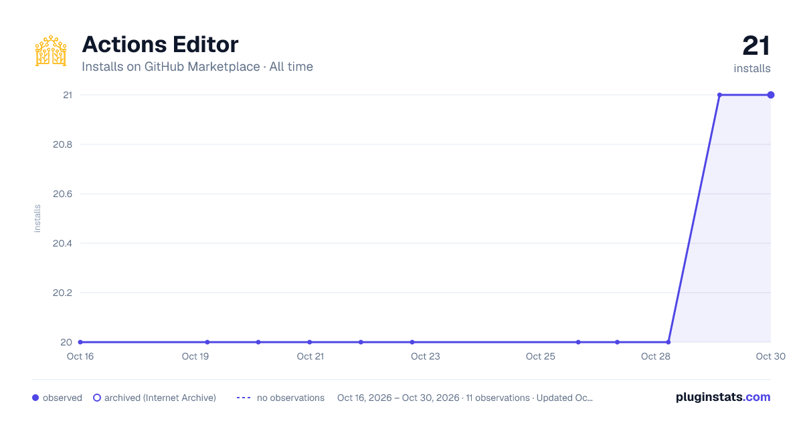Screen dimensions: 803x421
Task: Click the x-axis label 'Oct 19'
Action: tap(195, 356)
